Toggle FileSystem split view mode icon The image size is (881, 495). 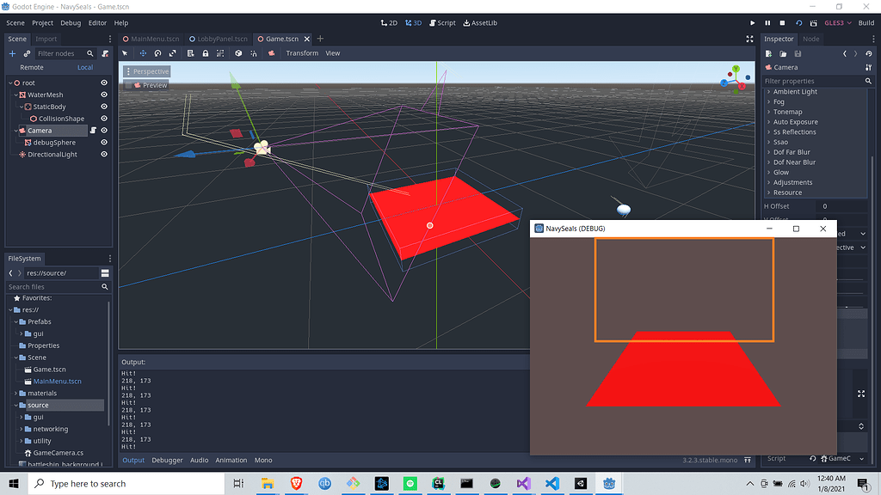tap(105, 273)
